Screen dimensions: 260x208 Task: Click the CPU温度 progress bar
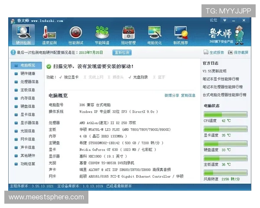(225, 114)
